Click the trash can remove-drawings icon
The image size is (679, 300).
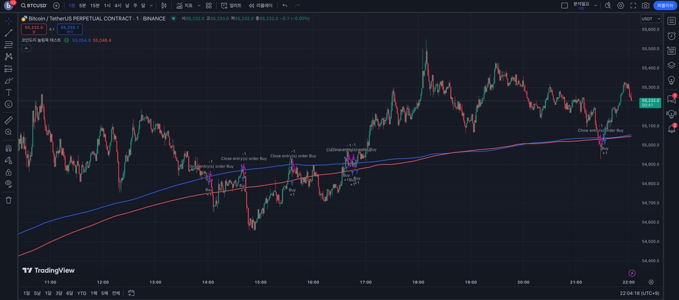coord(8,200)
